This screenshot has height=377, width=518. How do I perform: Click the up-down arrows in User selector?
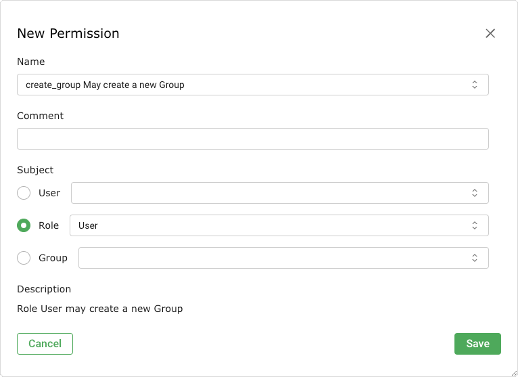click(475, 193)
